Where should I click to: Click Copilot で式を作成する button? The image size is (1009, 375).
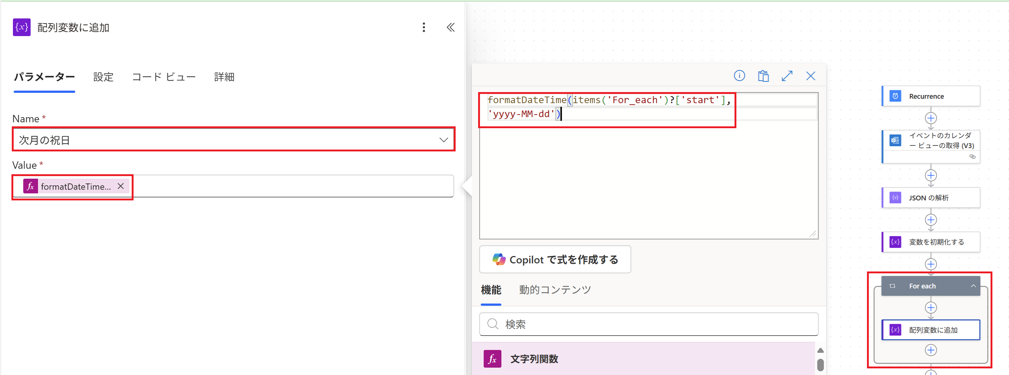pos(555,259)
